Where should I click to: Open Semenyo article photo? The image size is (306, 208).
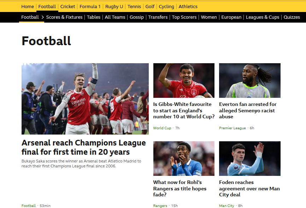point(249,81)
